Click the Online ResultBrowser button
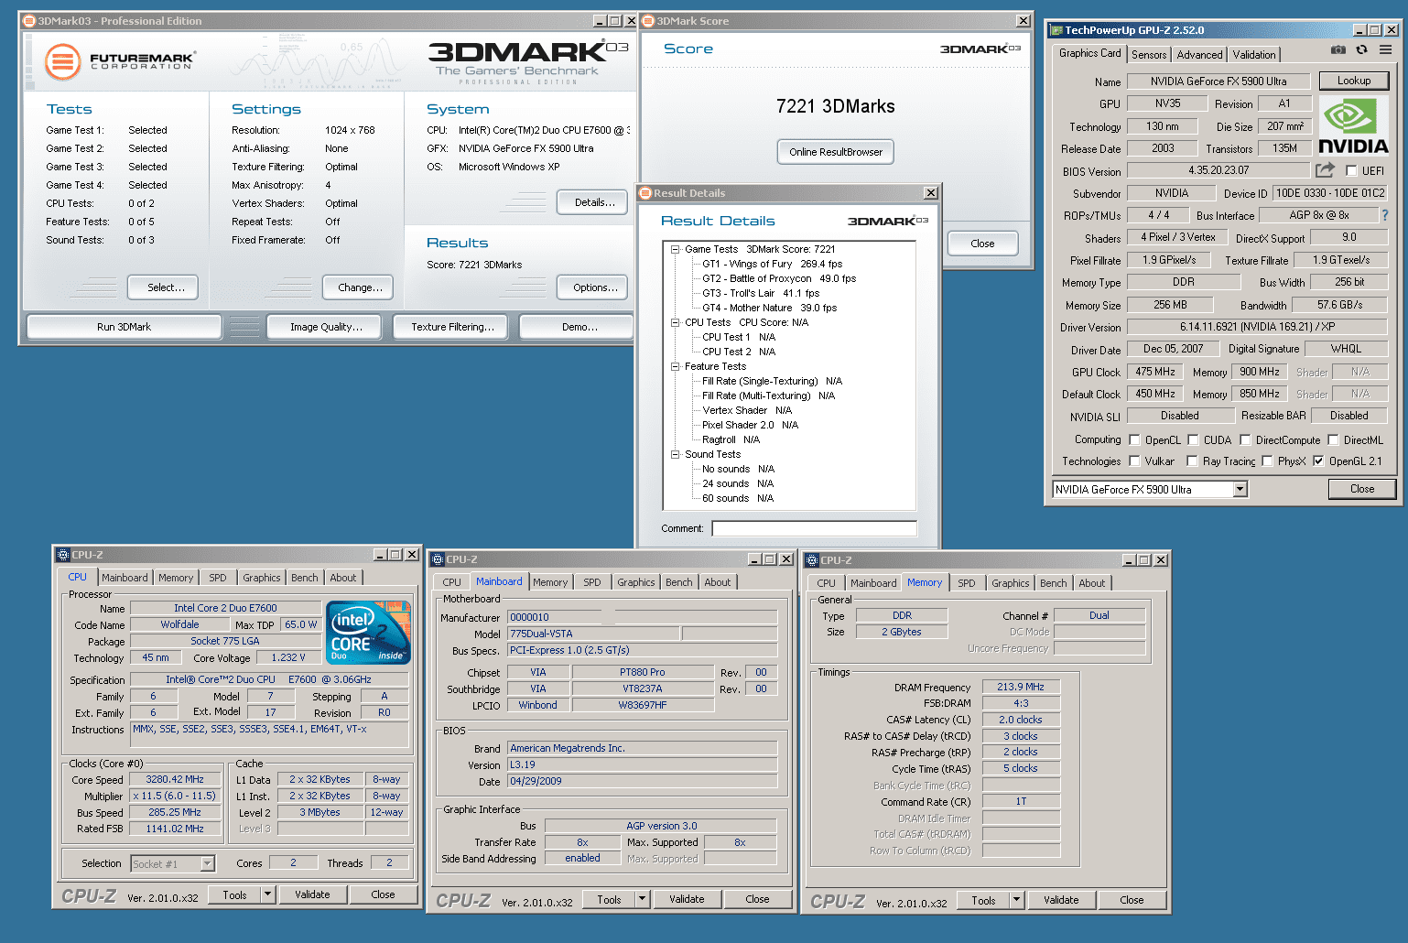Viewport: 1408px width, 943px height. (836, 152)
